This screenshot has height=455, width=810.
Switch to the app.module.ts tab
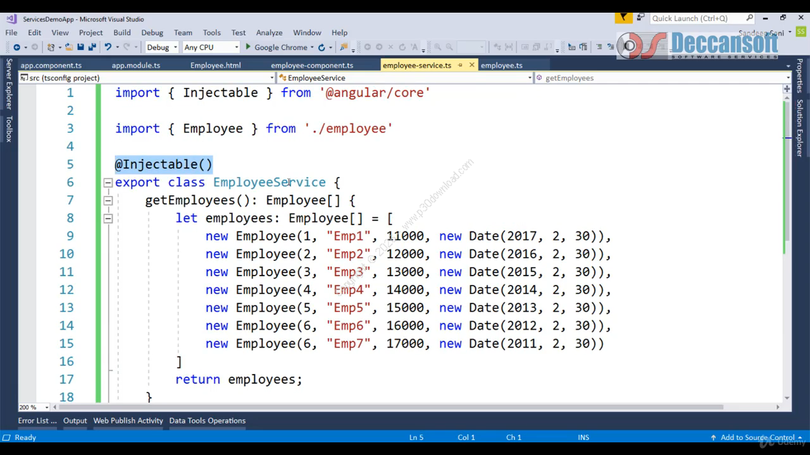(x=136, y=65)
